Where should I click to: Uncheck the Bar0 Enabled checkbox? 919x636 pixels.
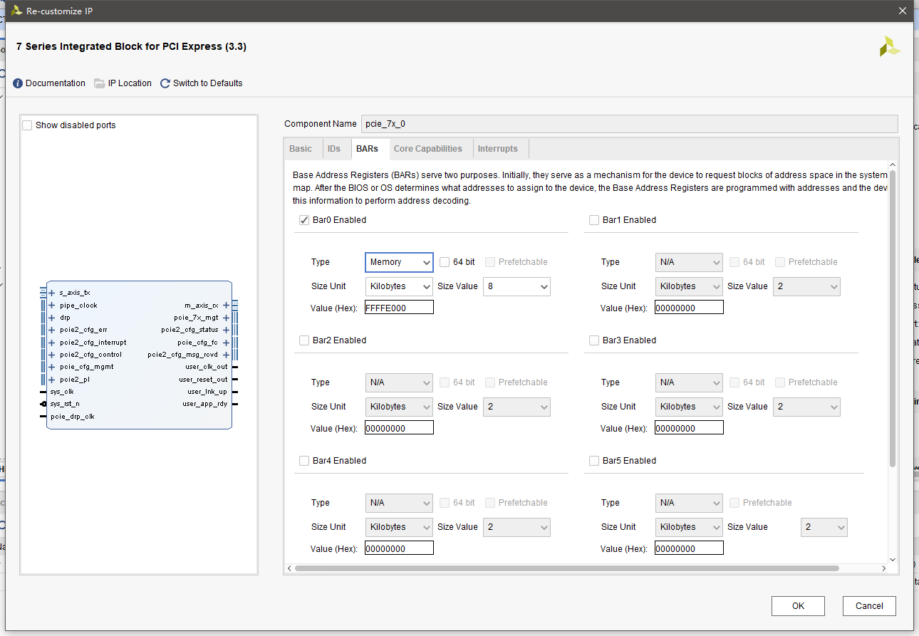click(x=304, y=220)
